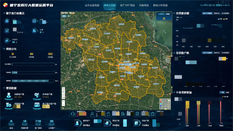Open the office buildings icon panel

(123, 114)
